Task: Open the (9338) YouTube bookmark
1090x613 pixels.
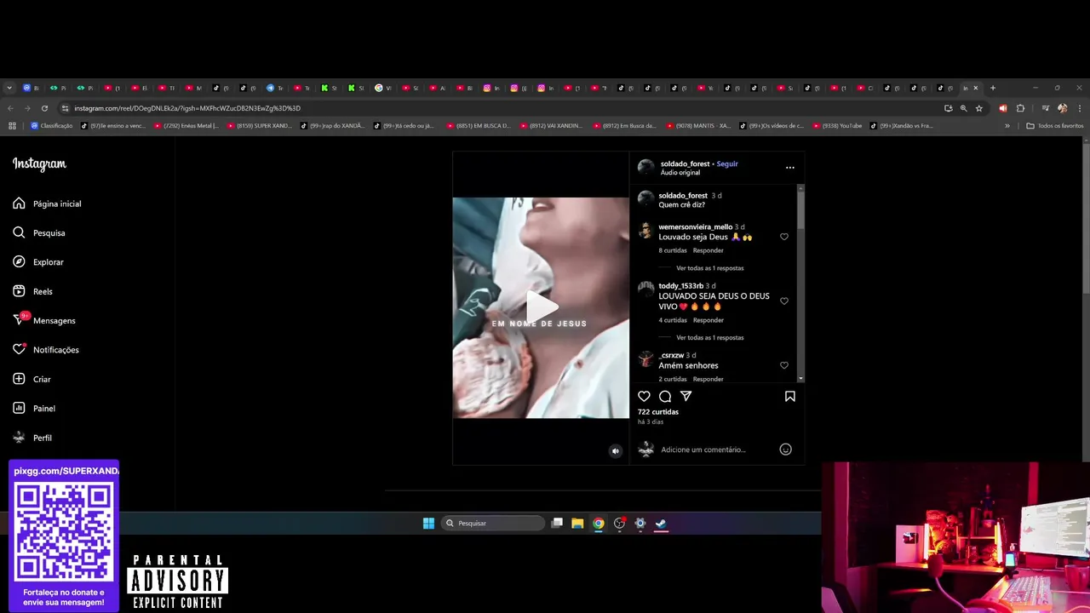Action: click(837, 126)
